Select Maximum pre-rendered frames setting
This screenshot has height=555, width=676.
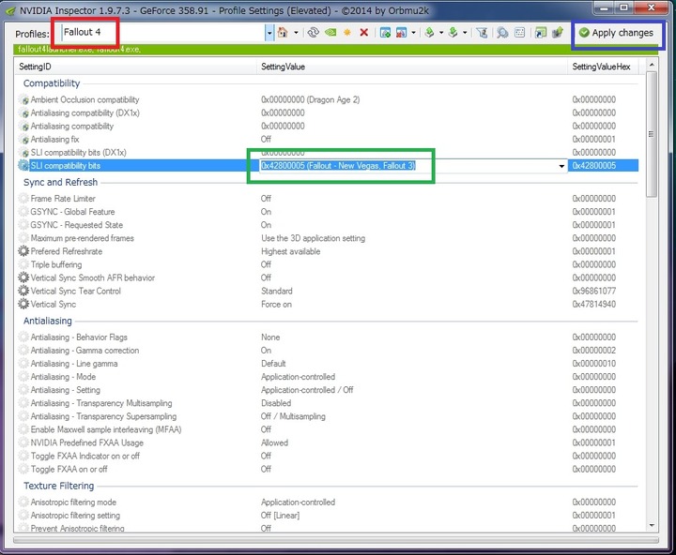point(82,238)
